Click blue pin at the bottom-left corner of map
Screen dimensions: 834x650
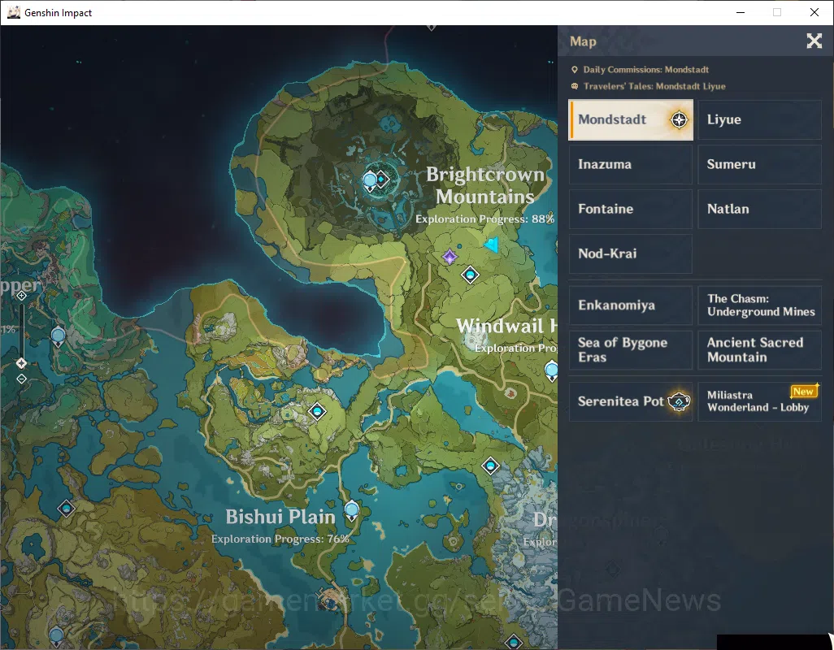pyautogui.click(x=56, y=635)
